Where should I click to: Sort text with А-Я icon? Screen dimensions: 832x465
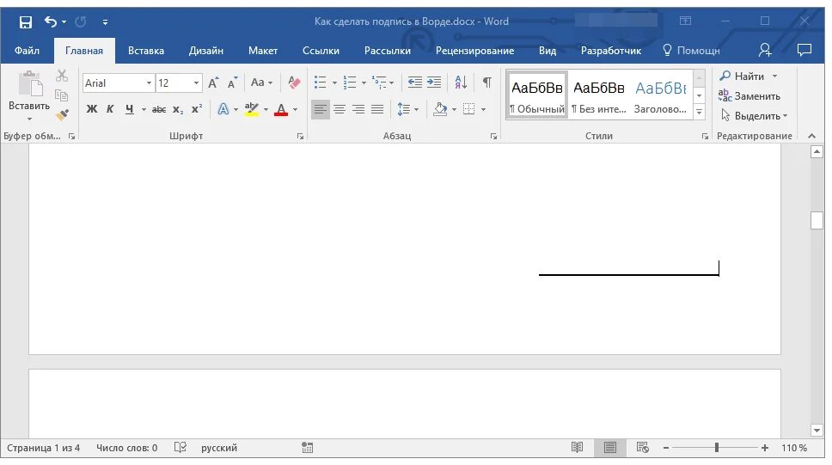click(x=461, y=83)
